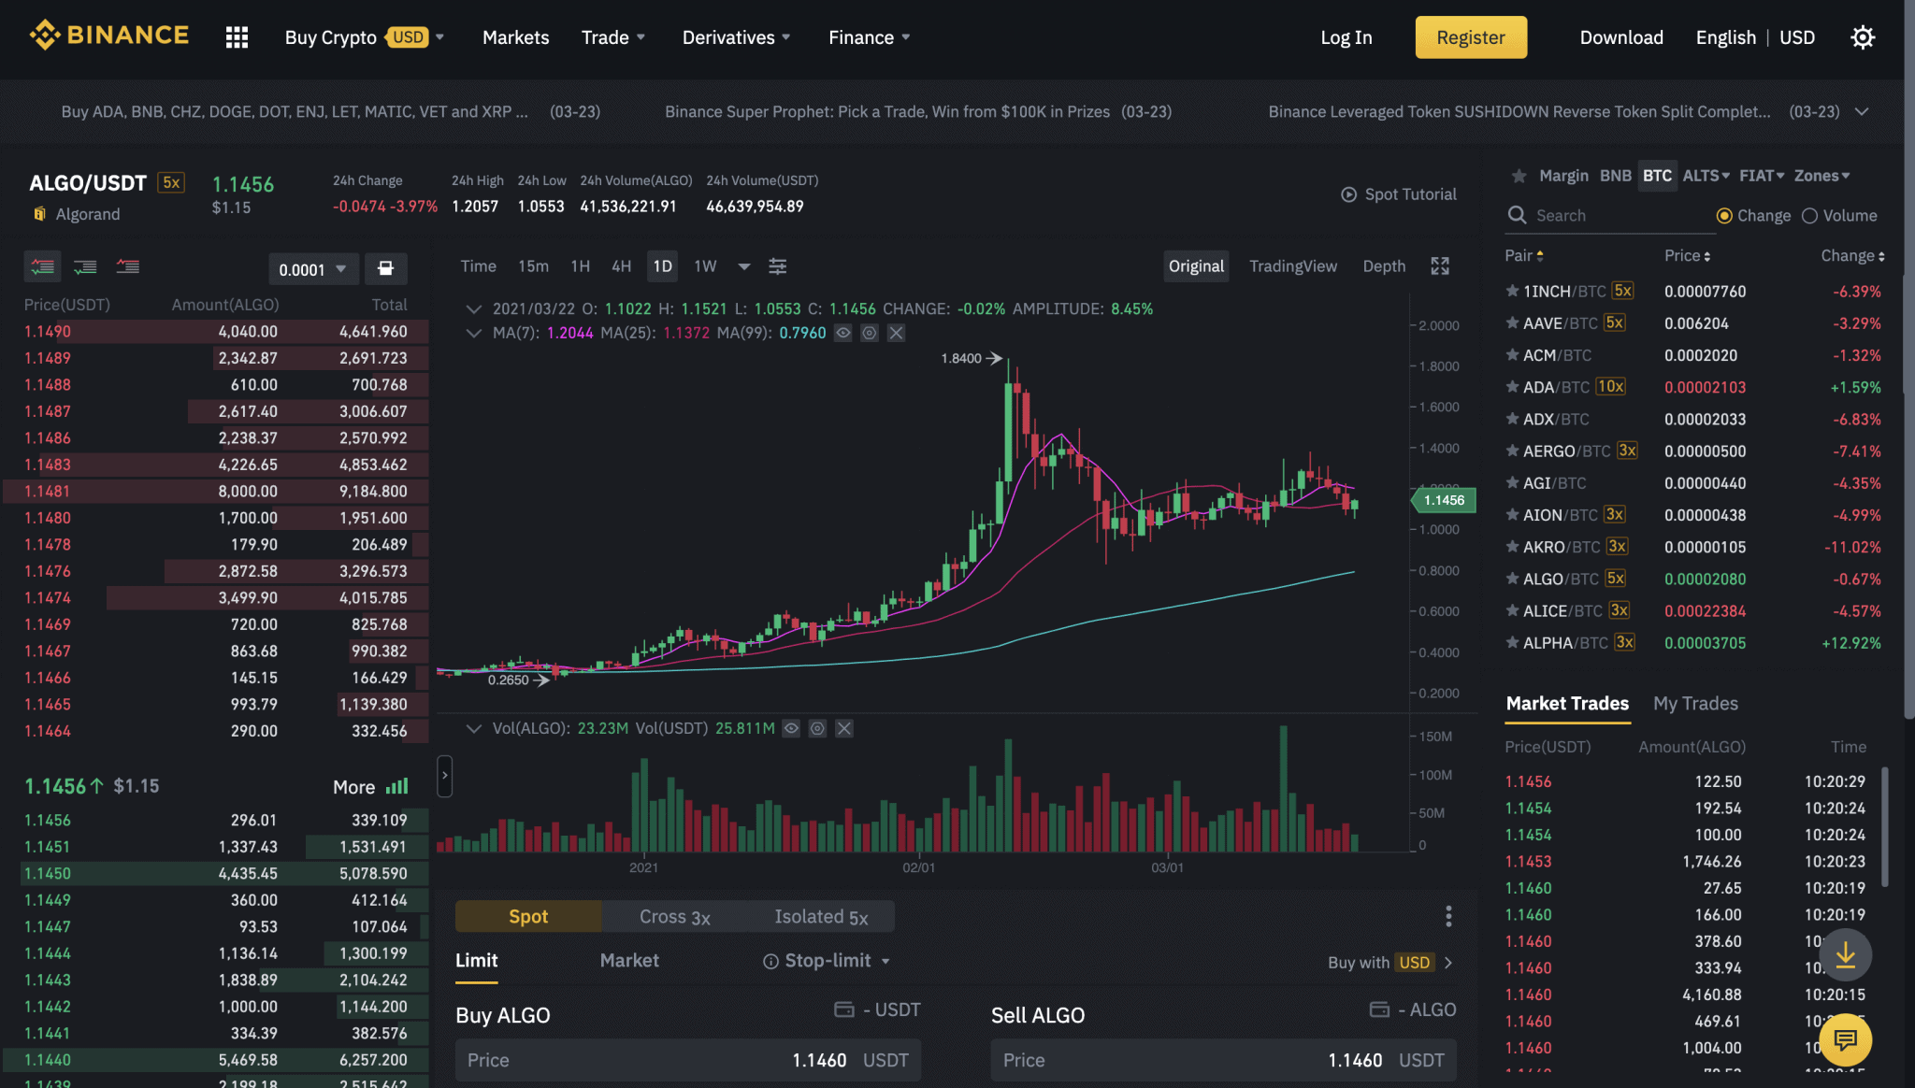Open the Trade dropdown menu
1915x1088 pixels.
[x=613, y=37]
